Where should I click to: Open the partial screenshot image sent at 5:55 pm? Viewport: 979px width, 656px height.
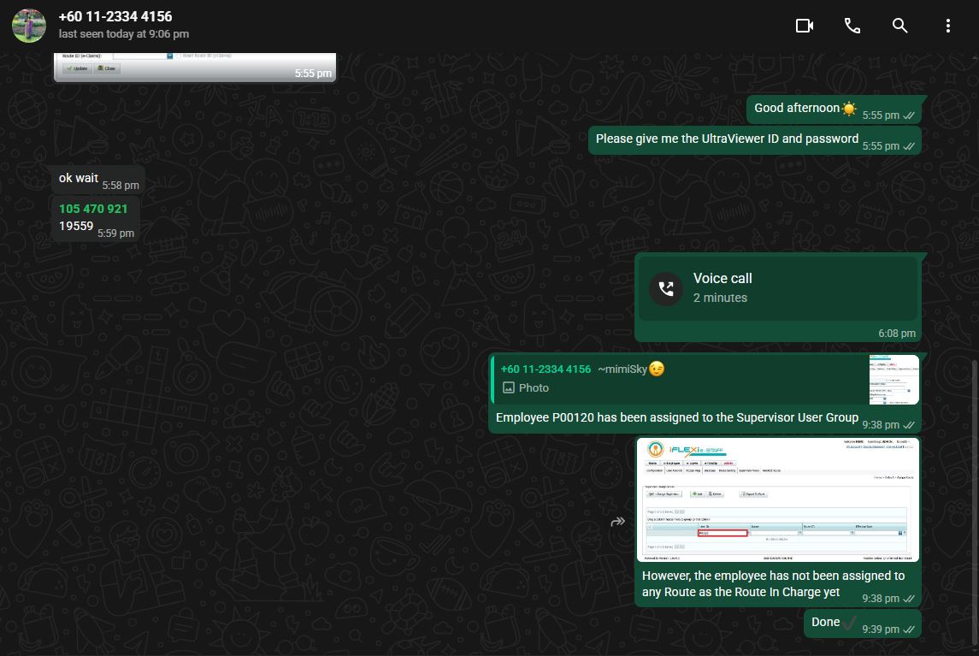coord(195,67)
